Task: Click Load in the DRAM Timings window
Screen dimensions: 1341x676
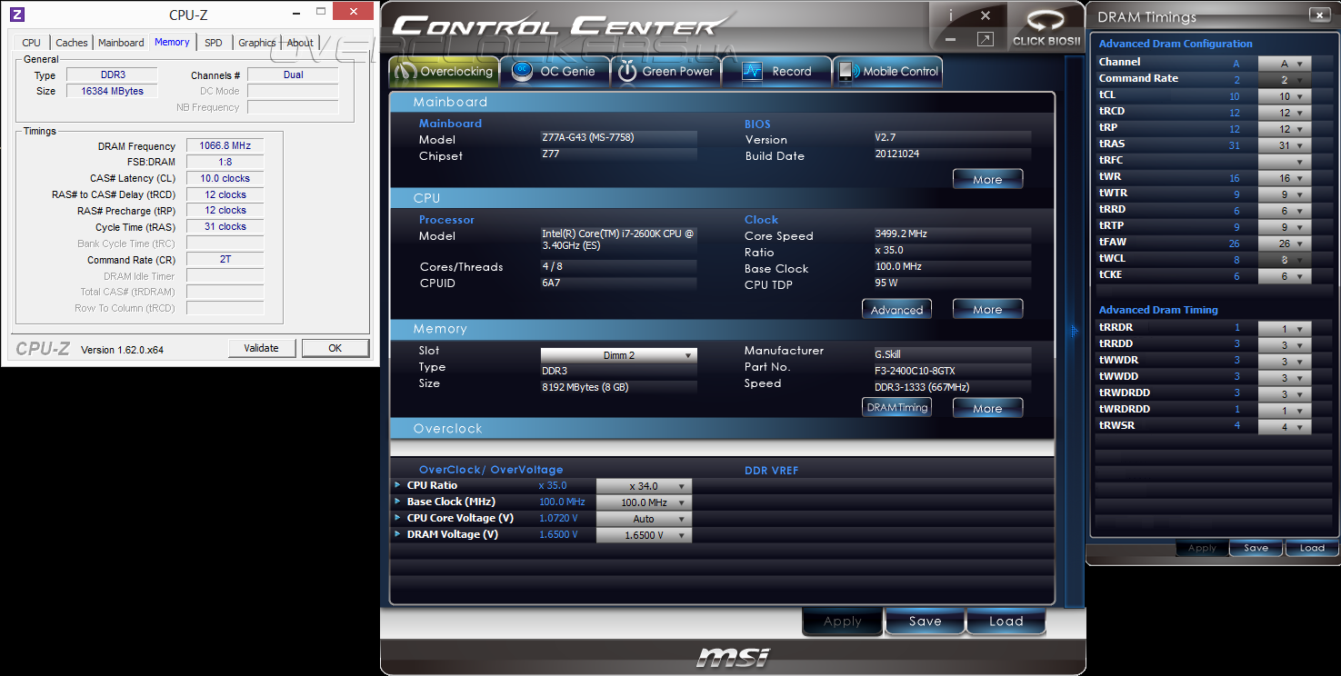Action: (1312, 548)
